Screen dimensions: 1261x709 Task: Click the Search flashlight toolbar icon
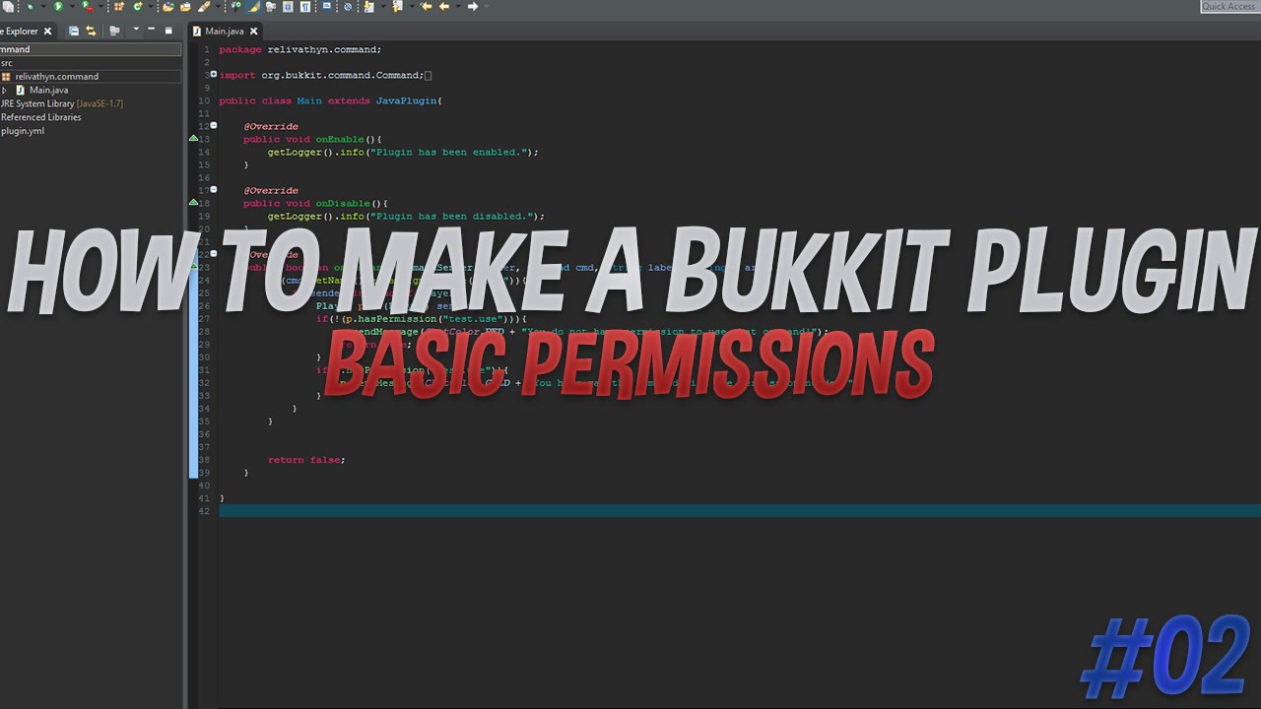(204, 6)
